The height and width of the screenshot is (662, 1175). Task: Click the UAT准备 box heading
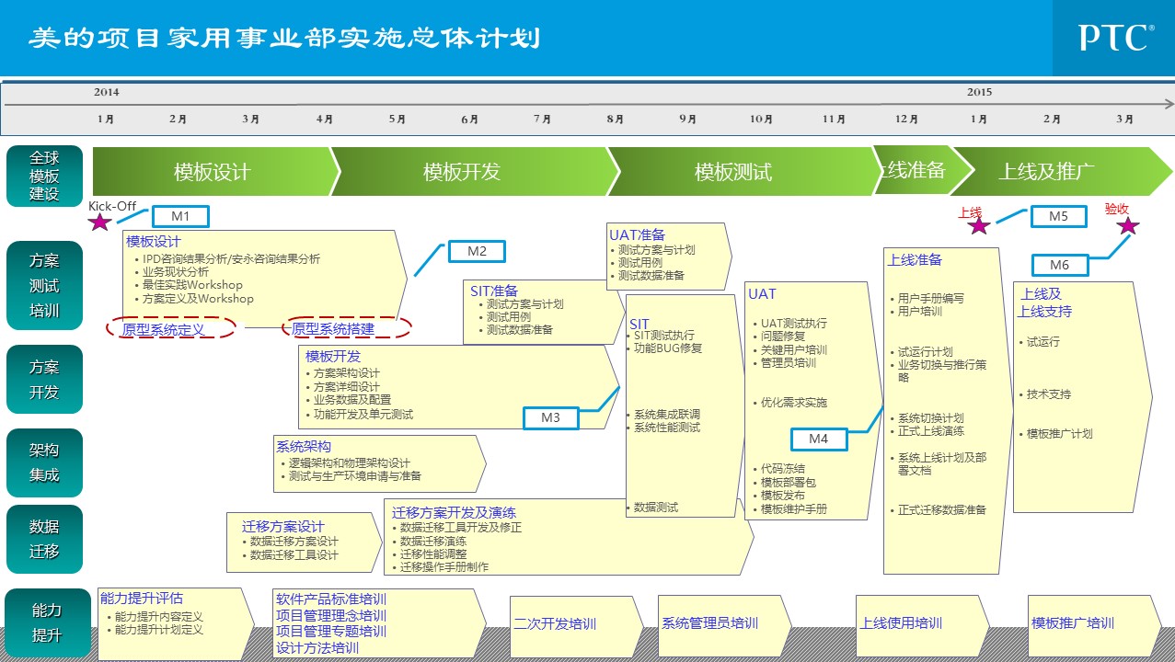[x=637, y=235]
